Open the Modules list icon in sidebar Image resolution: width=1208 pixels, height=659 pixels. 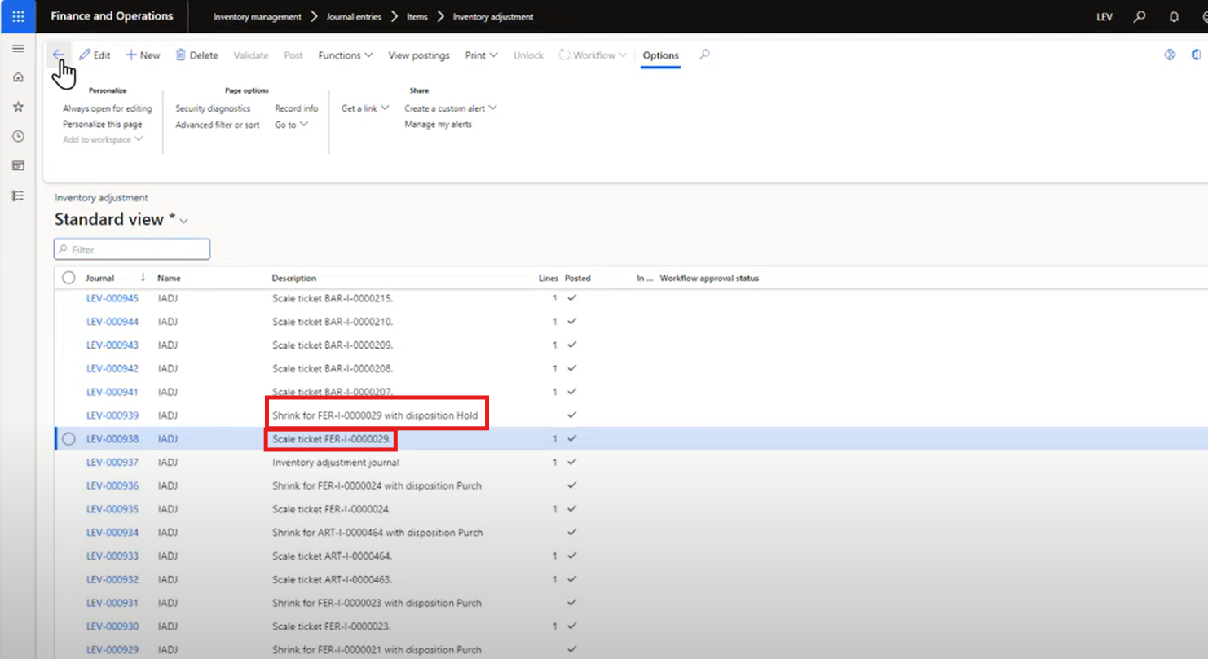(18, 196)
